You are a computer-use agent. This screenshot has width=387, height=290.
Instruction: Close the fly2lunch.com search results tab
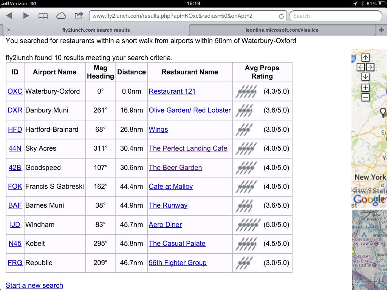[9, 30]
